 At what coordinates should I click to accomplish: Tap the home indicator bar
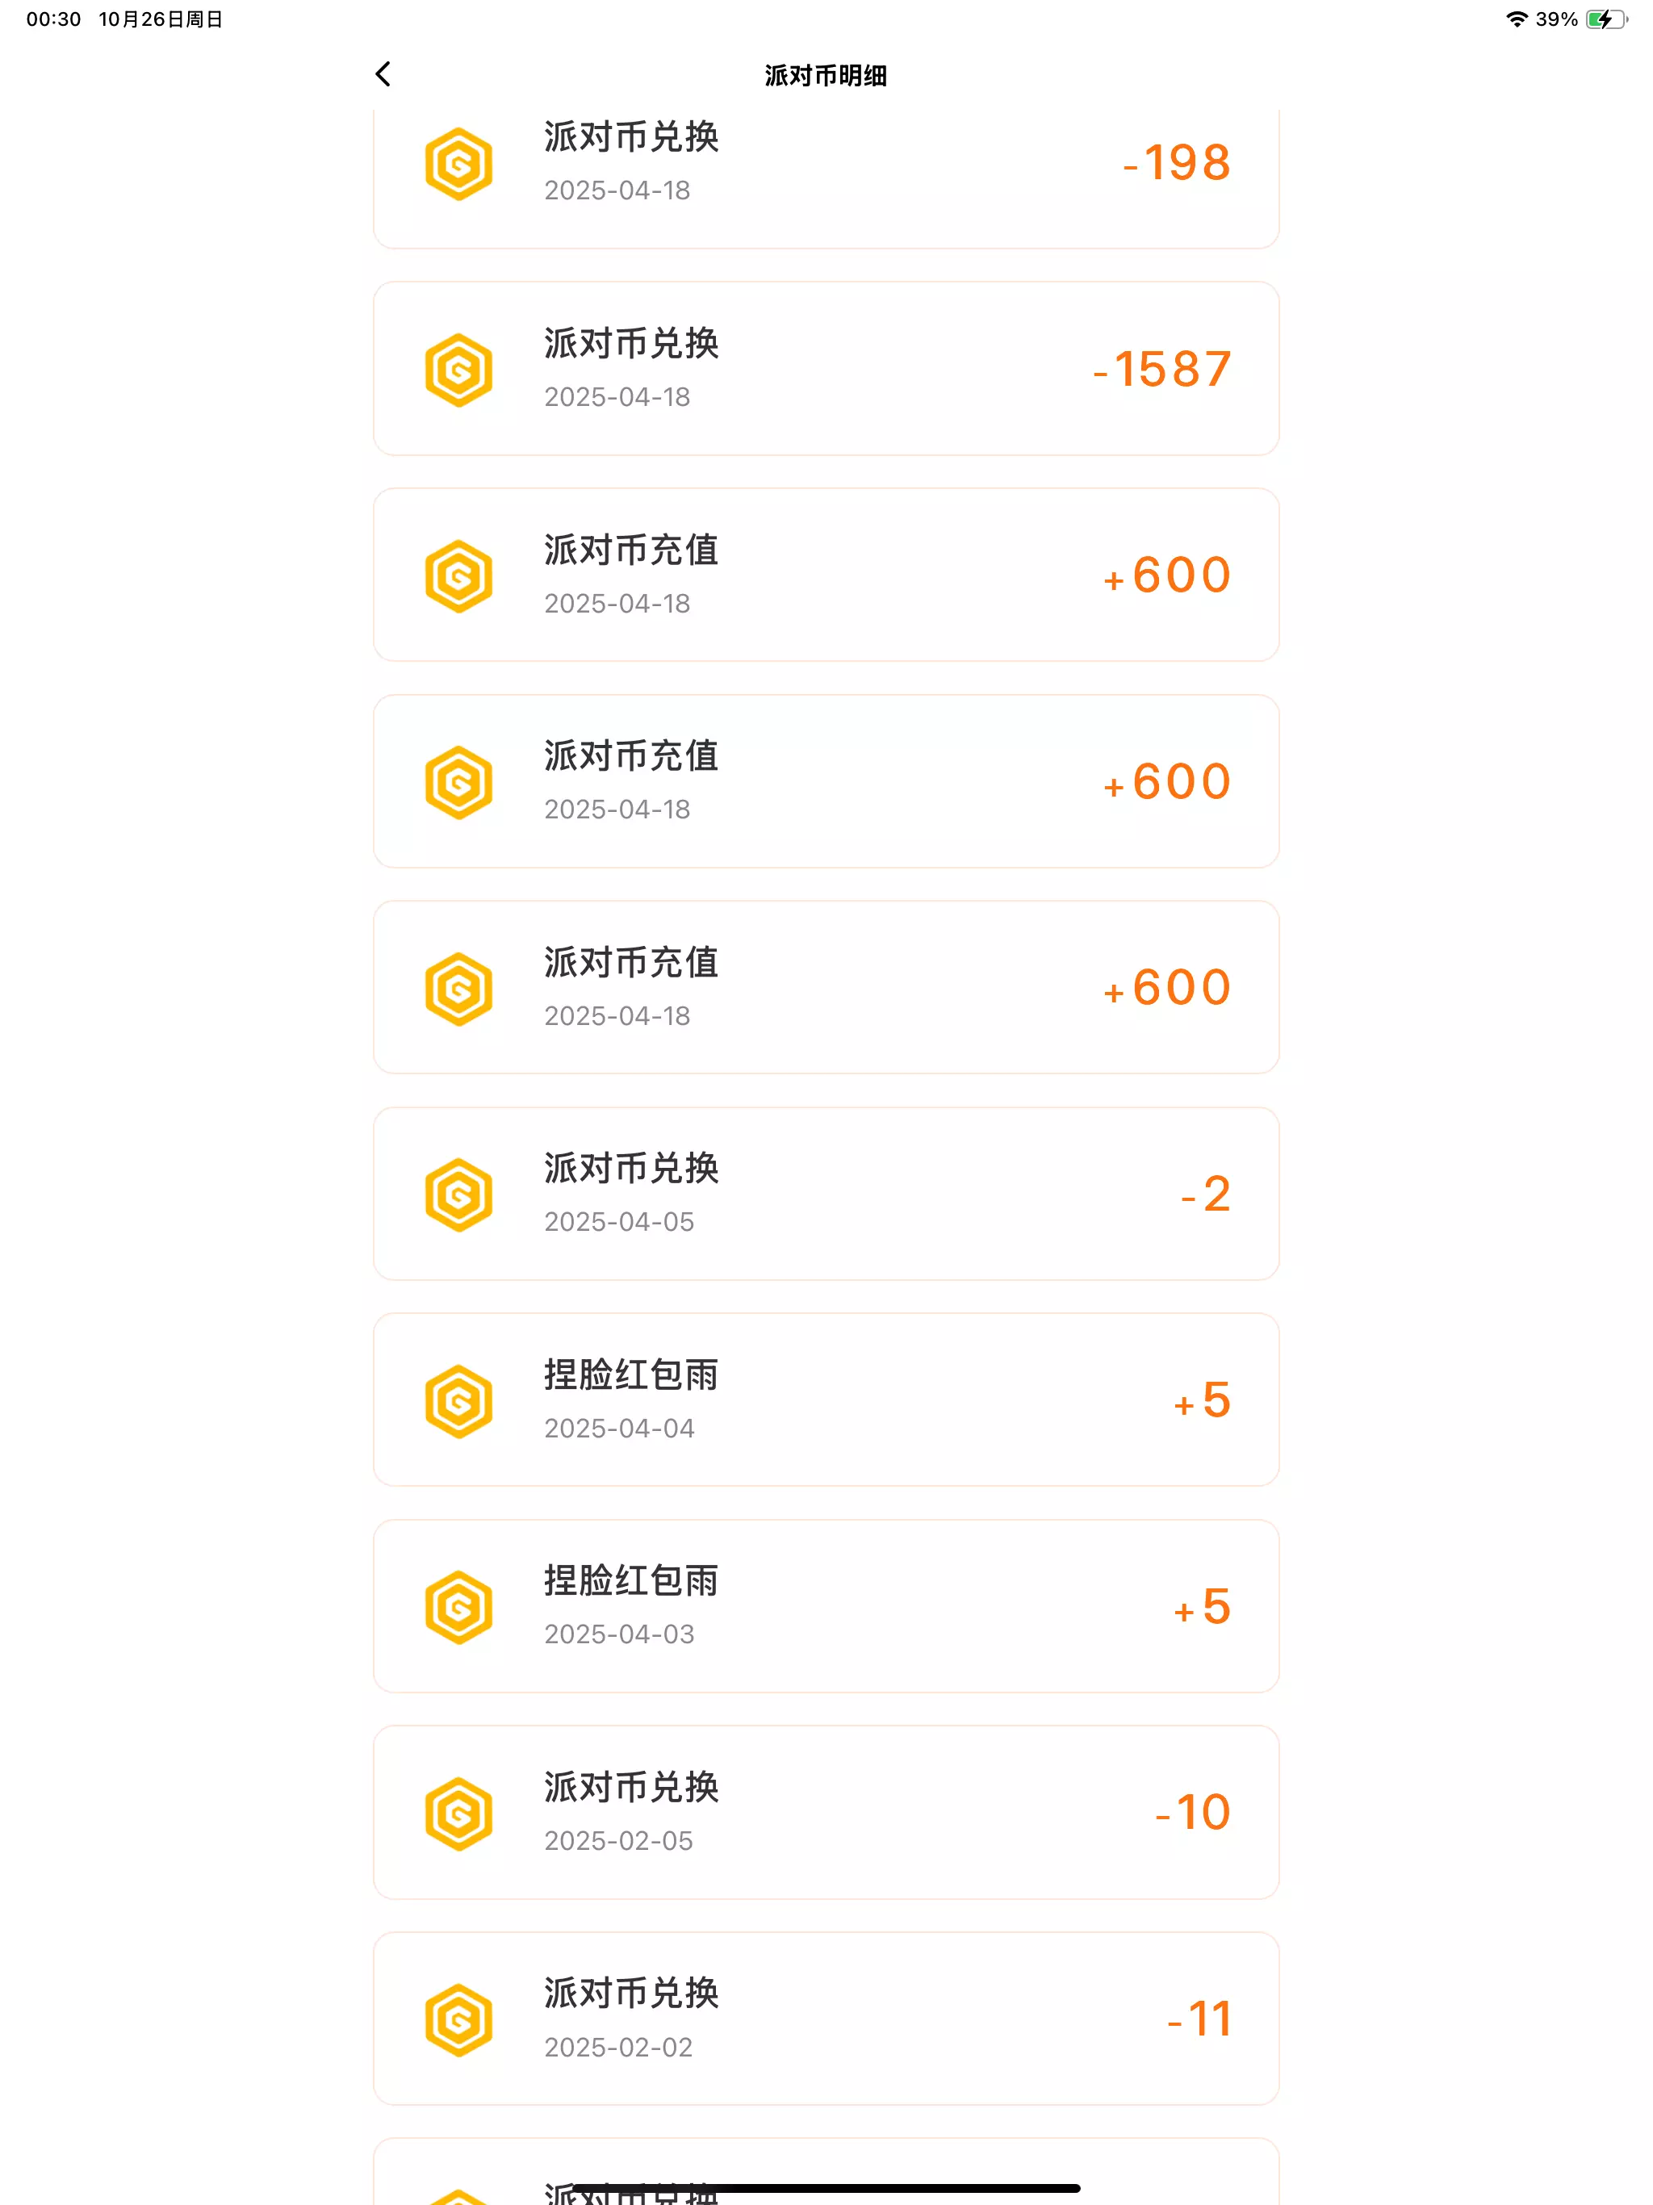coord(826,2188)
